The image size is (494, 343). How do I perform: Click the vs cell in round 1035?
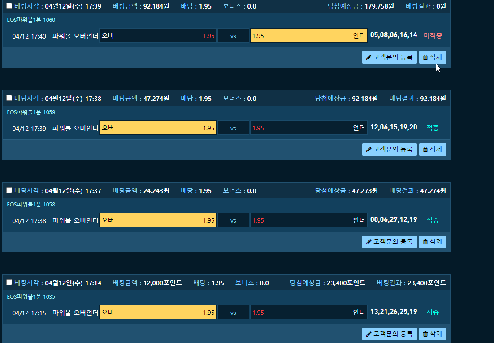(x=233, y=312)
